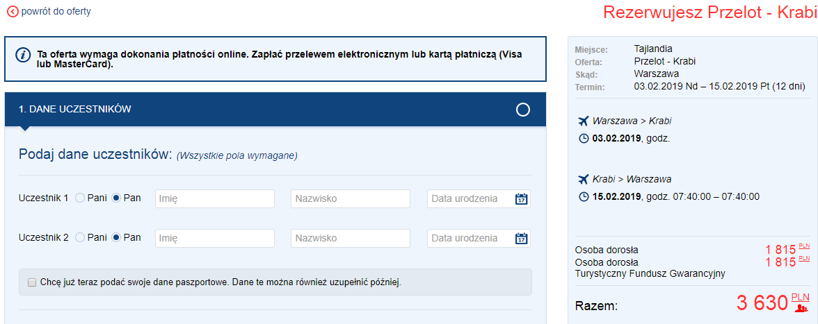Click the info icon in the payment notice
Screen dimensions: 818x324
pyautogui.click(x=24, y=56)
